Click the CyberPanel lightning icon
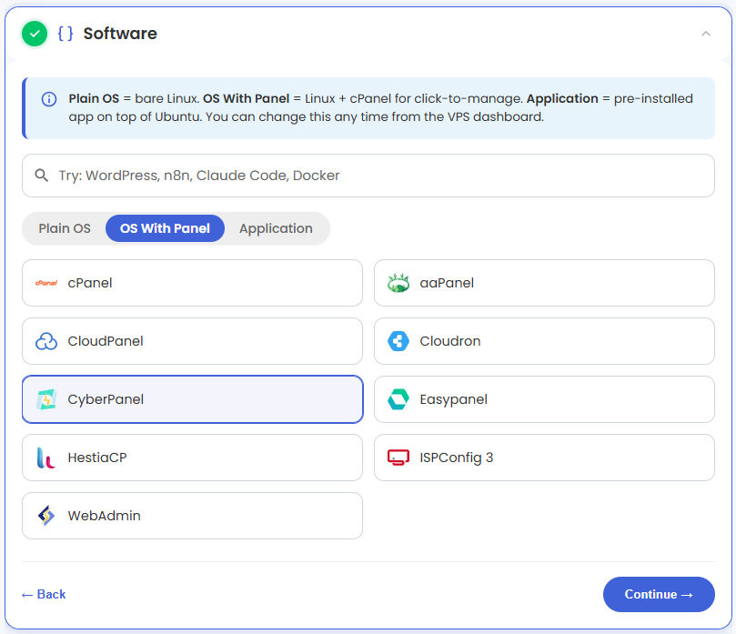 pos(46,399)
